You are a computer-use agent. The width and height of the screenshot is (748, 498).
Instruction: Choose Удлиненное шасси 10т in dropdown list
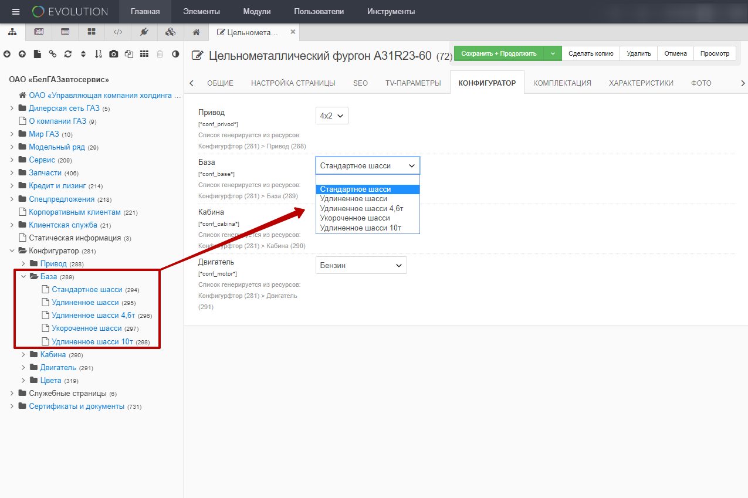[x=368, y=228]
